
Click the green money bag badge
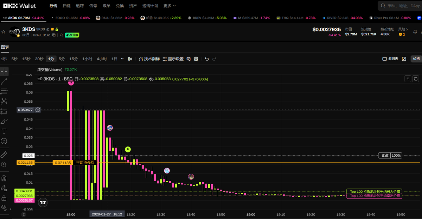click(57, 29)
